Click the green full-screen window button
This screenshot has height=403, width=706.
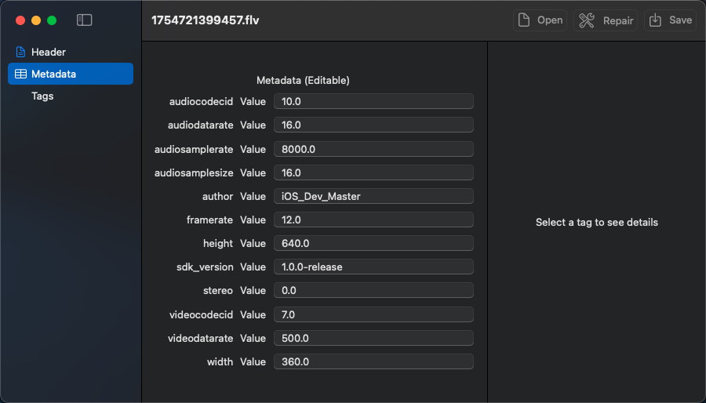pyautogui.click(x=52, y=20)
